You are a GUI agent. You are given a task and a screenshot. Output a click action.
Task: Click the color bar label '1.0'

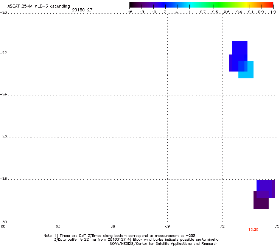click(273, 12)
